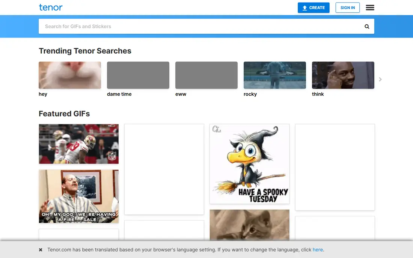Select the 'eww' search label
This screenshot has width=413, height=258.
point(181,94)
